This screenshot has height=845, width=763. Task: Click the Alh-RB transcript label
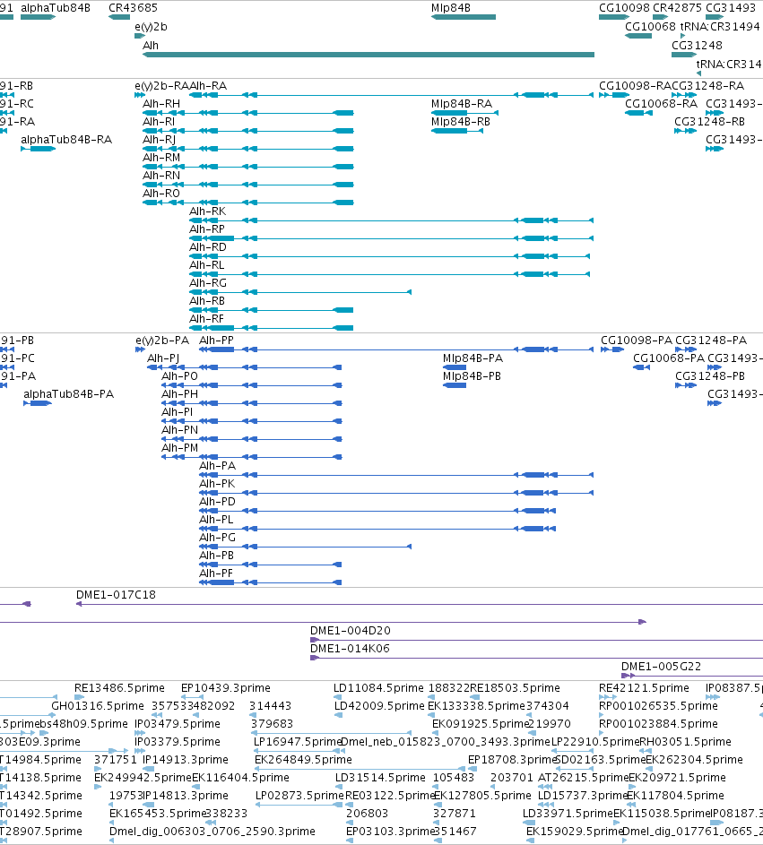tap(207, 301)
